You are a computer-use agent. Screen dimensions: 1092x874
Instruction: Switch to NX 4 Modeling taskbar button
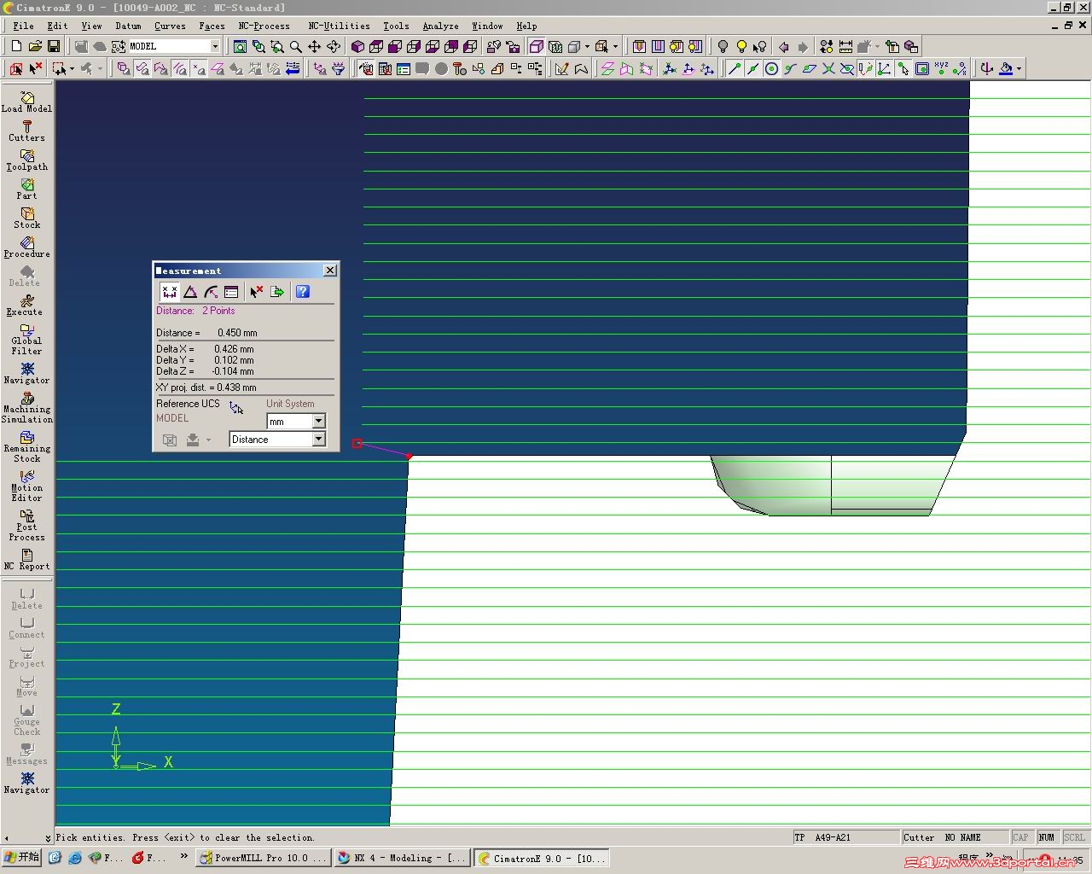click(x=401, y=858)
